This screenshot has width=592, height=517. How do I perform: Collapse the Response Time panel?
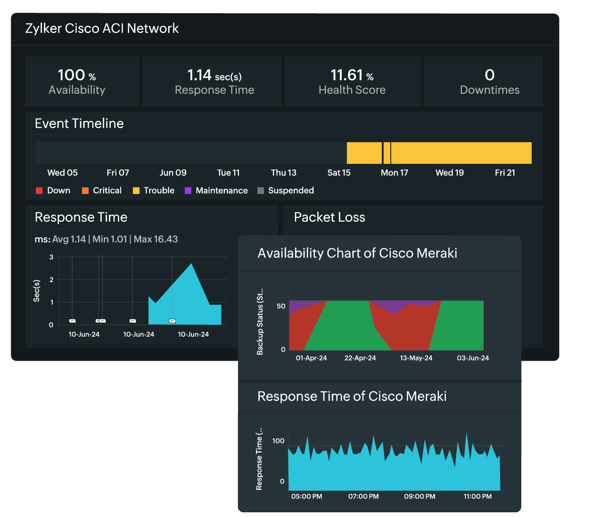[x=81, y=217]
